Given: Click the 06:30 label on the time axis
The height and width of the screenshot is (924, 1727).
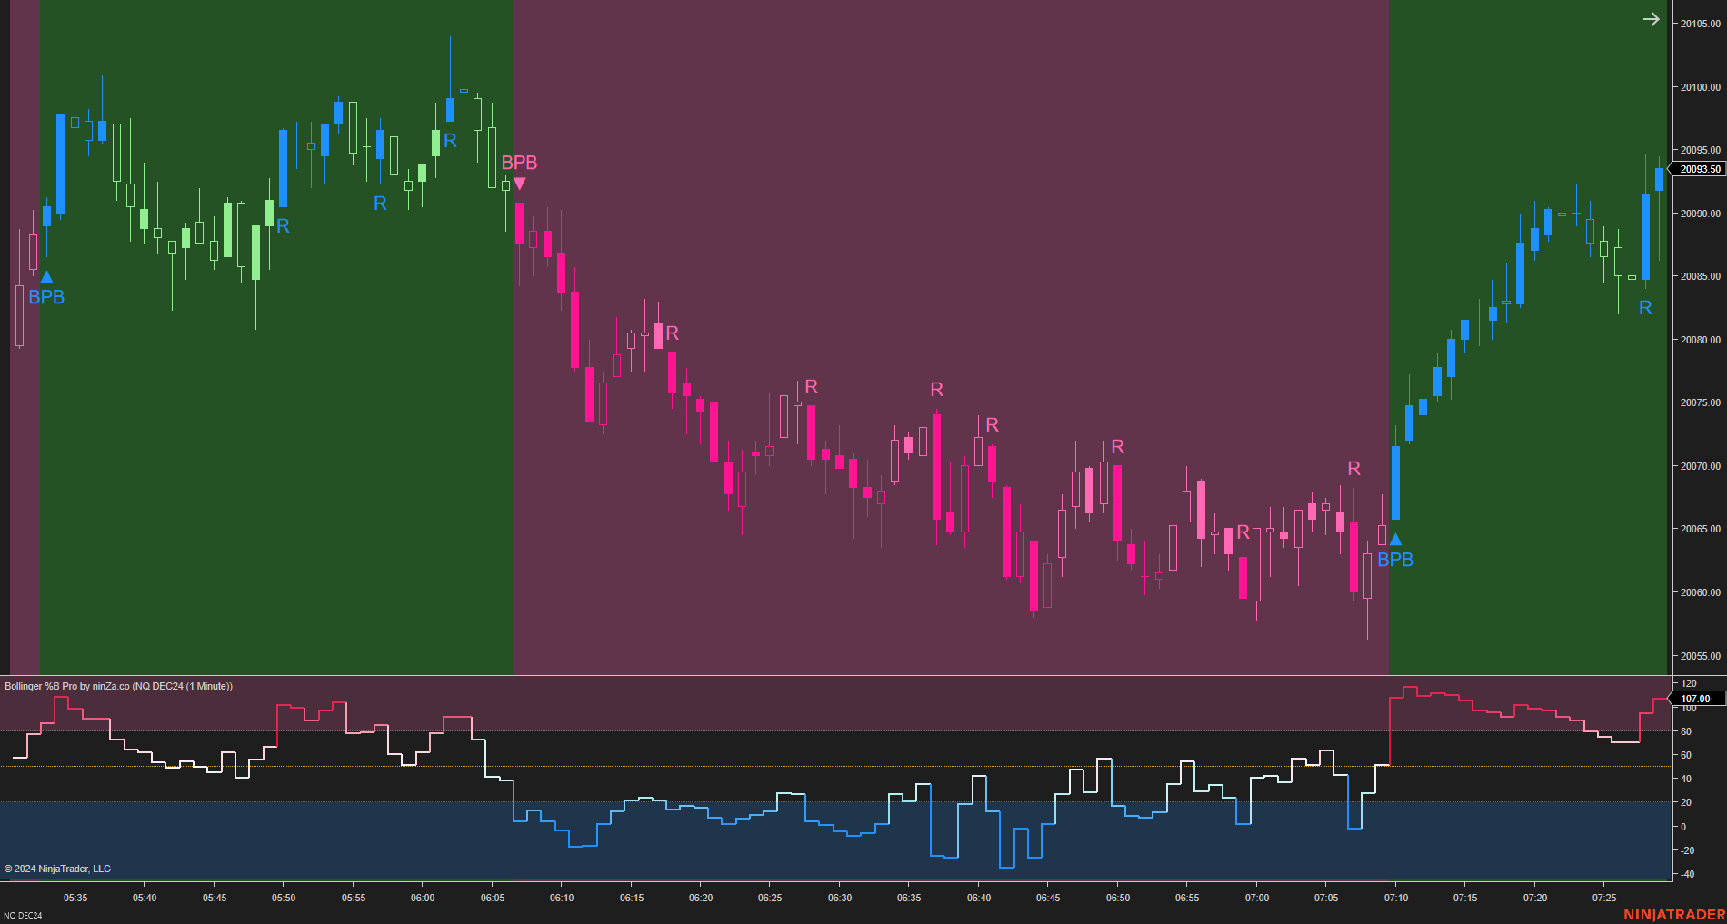Looking at the screenshot, I should [840, 898].
